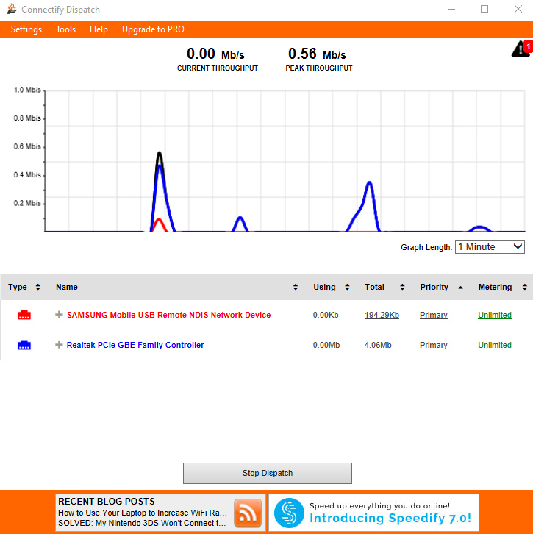This screenshot has height=534, width=533.
Task: Change Primary priority for Samsung adapter
Action: pyautogui.click(x=433, y=315)
